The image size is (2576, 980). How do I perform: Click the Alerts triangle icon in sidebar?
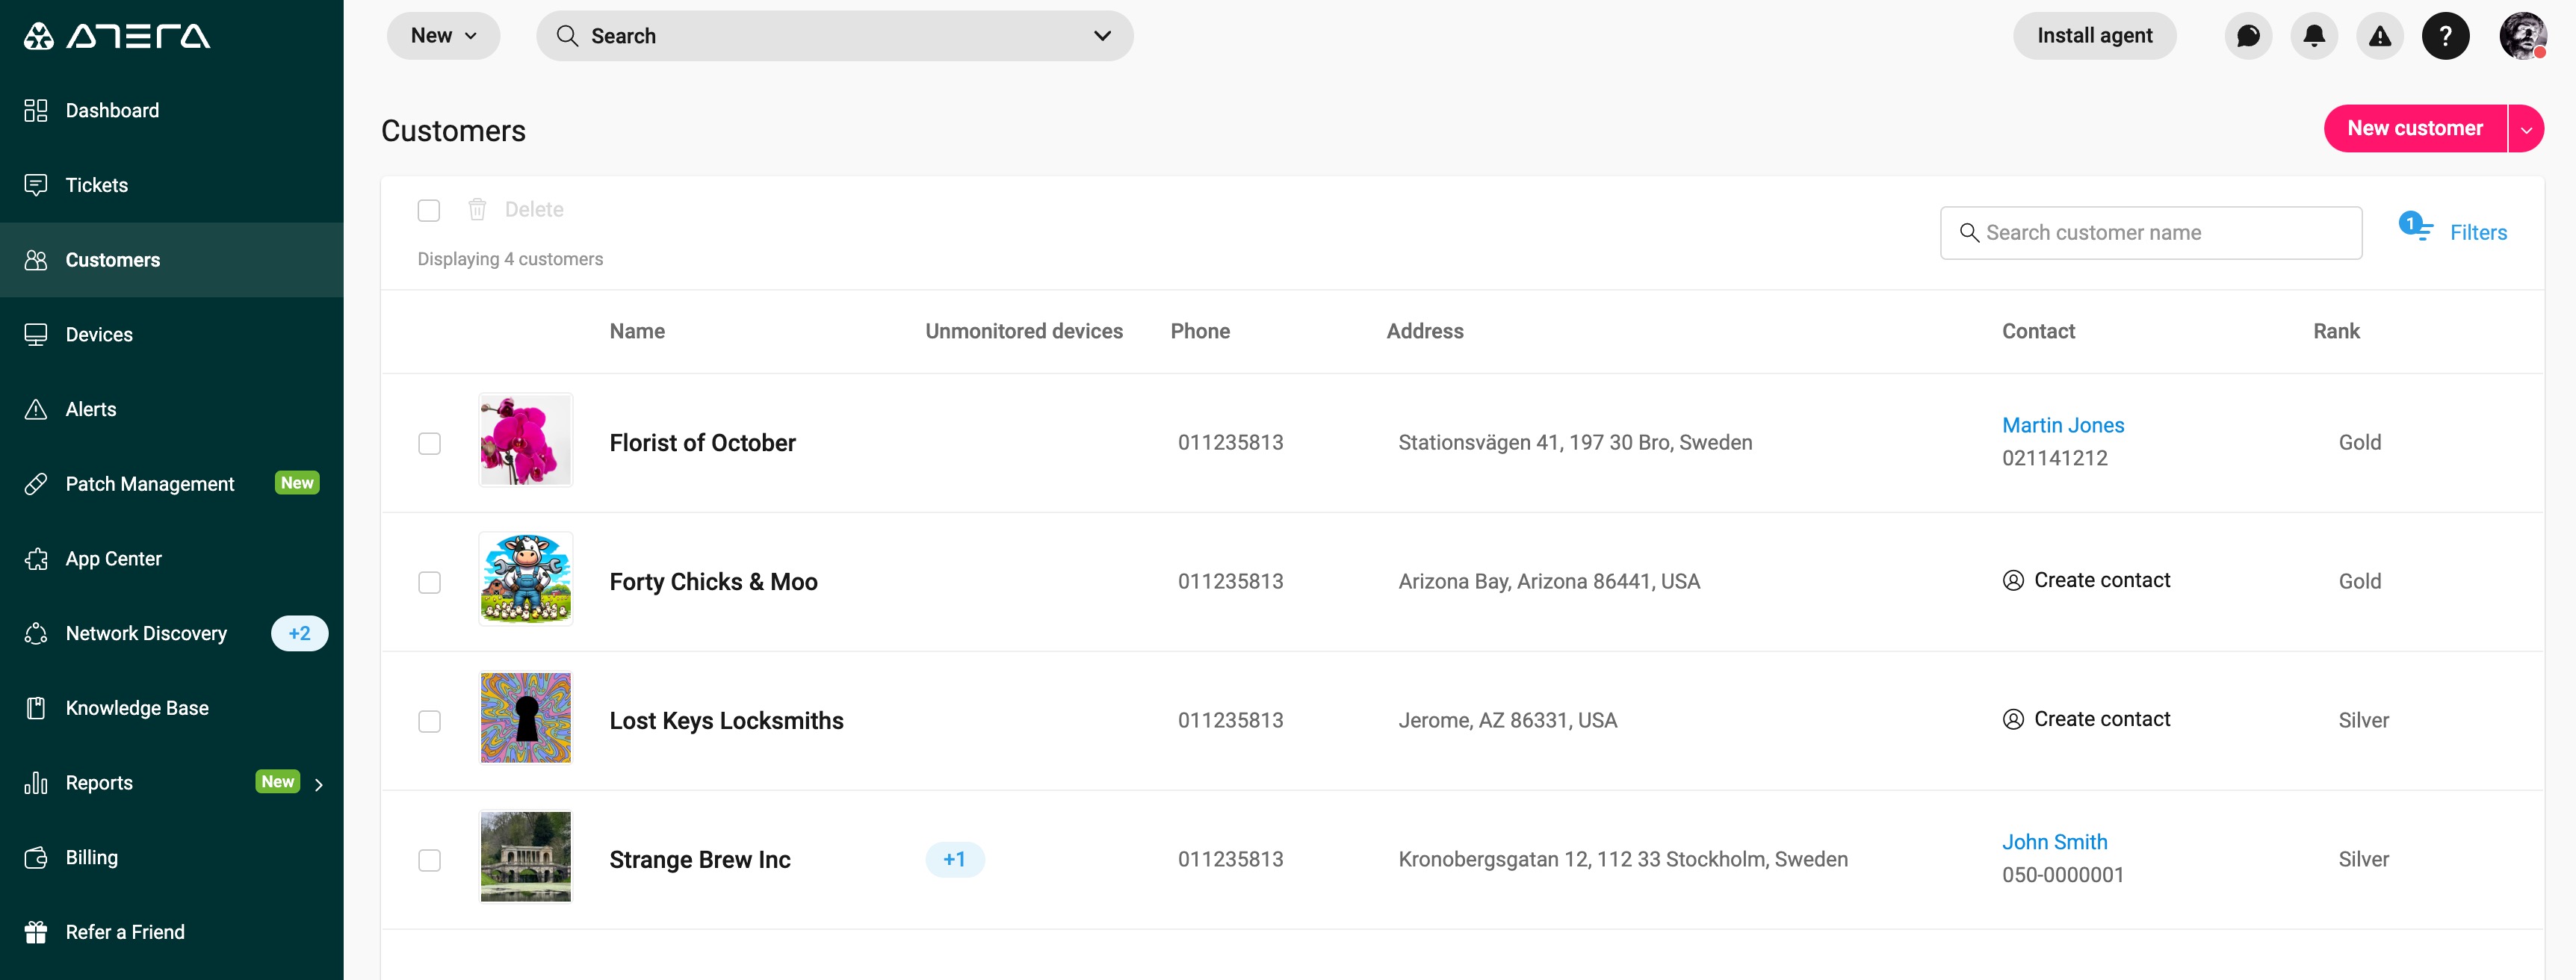click(36, 409)
